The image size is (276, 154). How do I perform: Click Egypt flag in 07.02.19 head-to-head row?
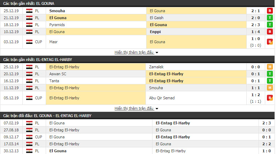(29, 123)
